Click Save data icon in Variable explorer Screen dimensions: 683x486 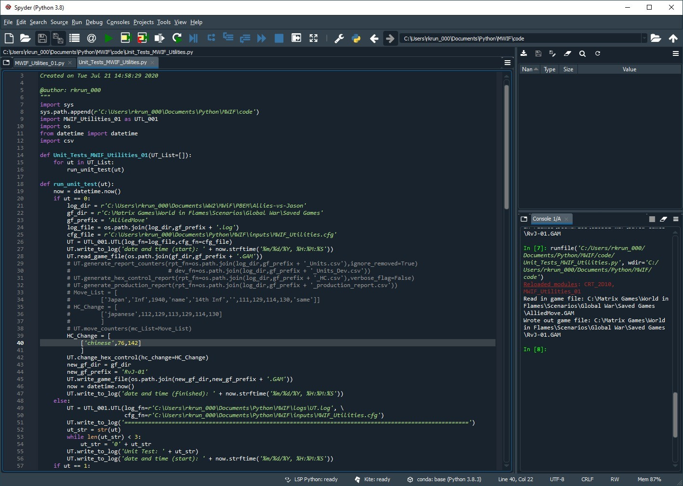tap(538, 53)
